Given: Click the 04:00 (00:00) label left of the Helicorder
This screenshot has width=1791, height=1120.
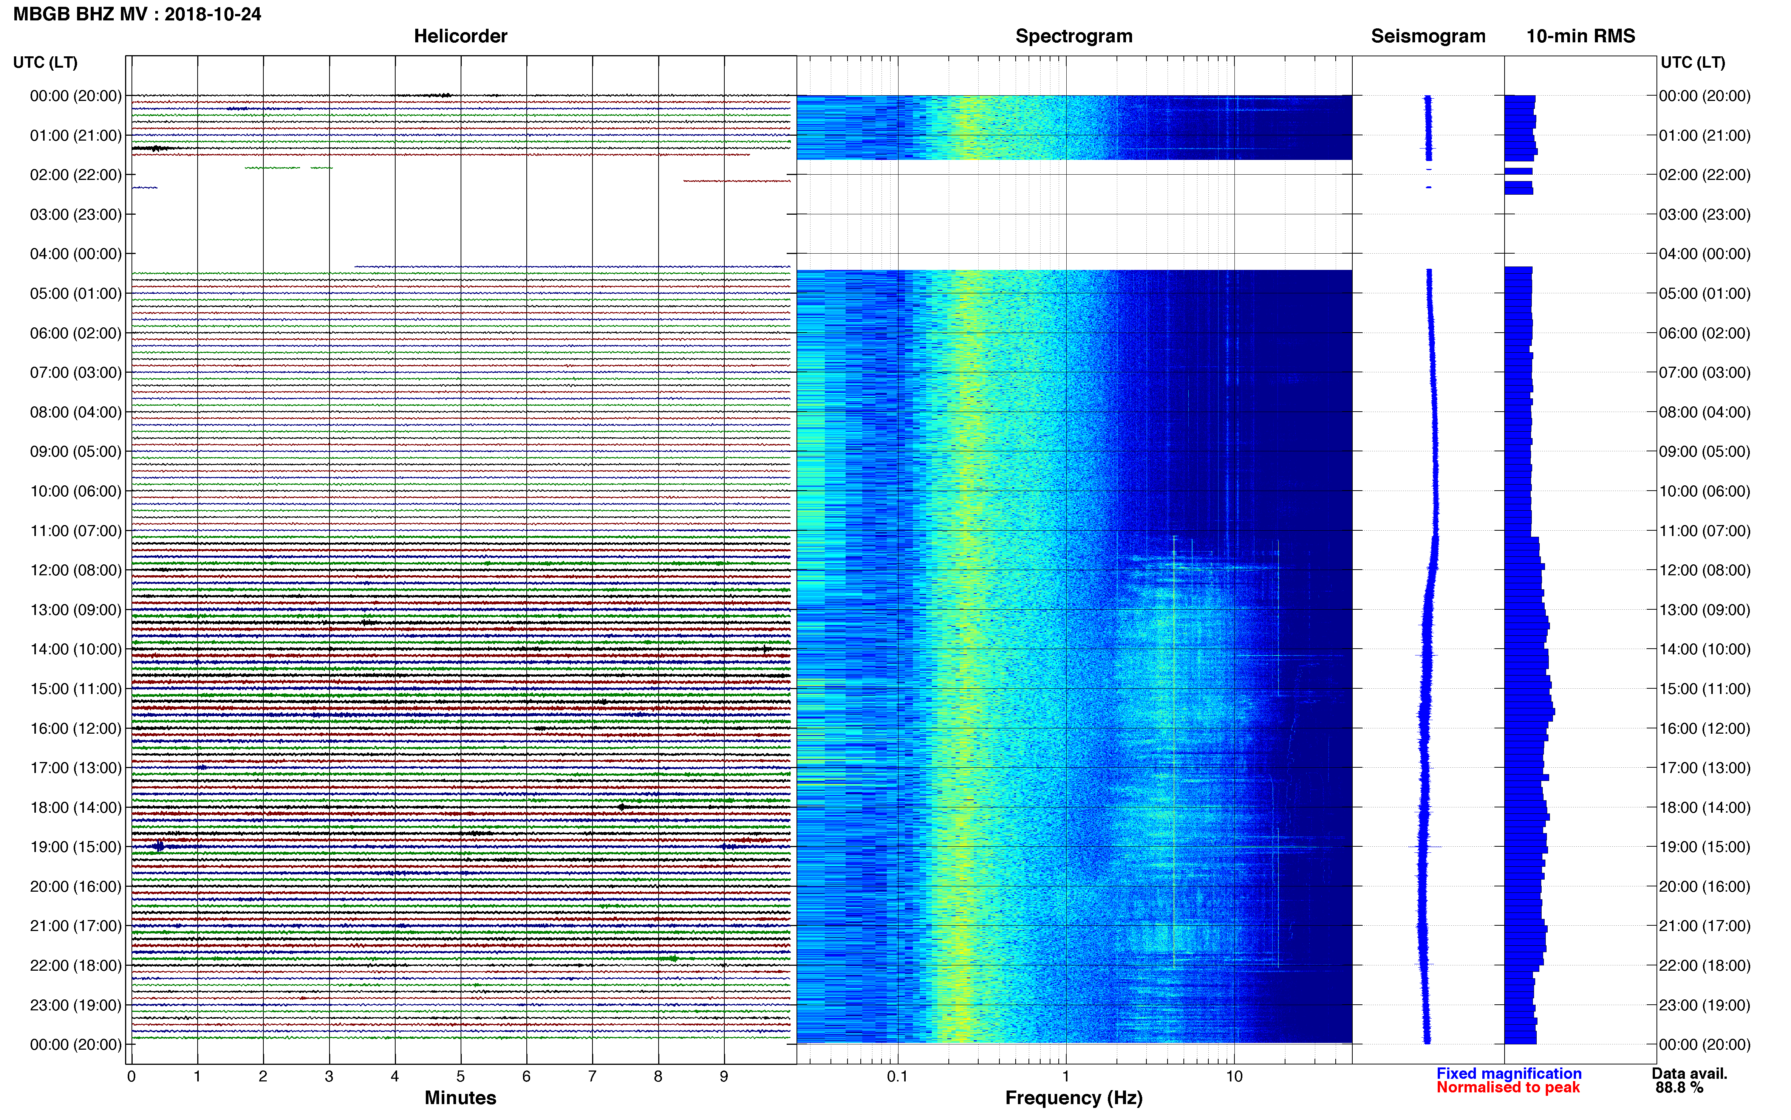Looking at the screenshot, I should click(76, 254).
